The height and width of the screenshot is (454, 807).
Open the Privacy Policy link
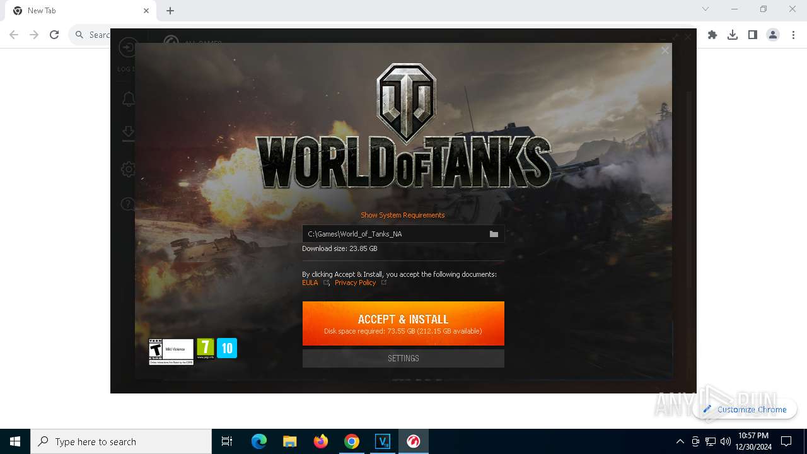click(355, 282)
